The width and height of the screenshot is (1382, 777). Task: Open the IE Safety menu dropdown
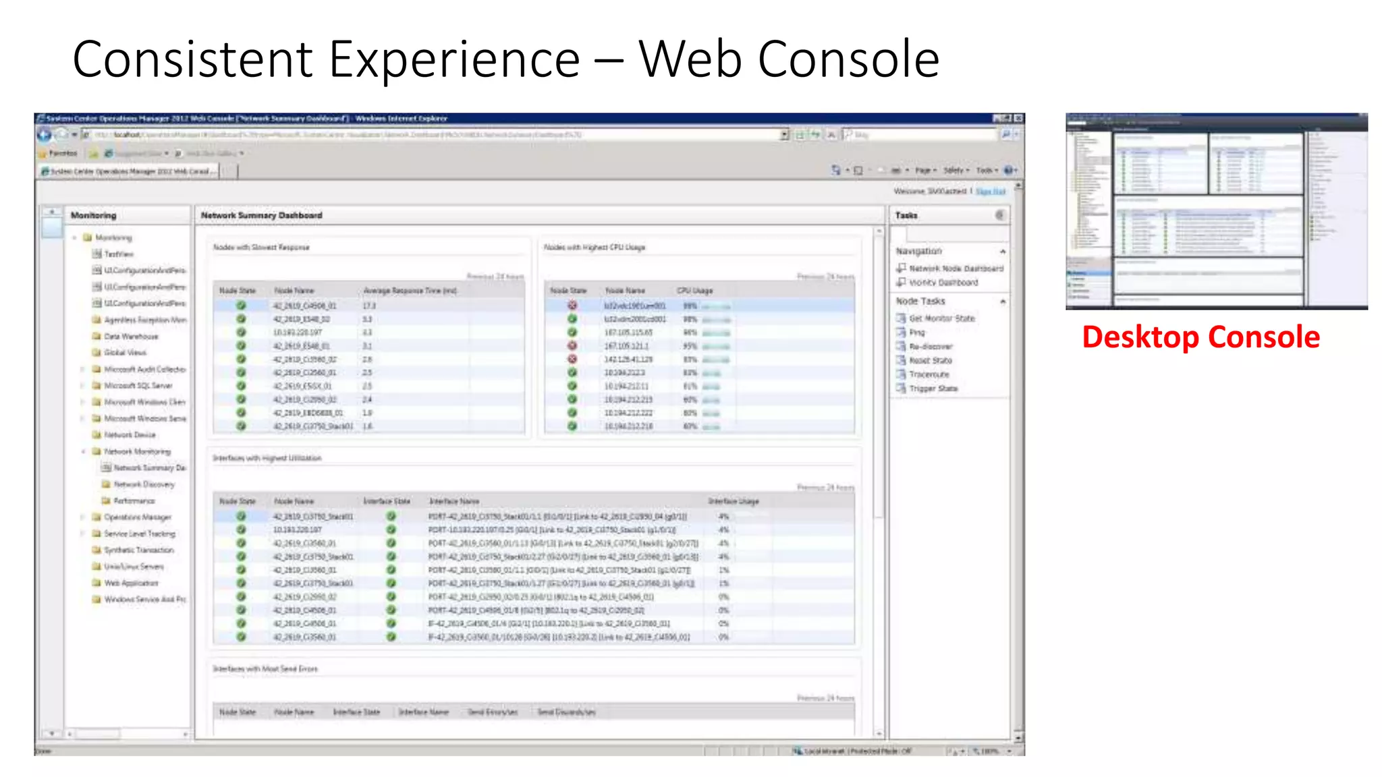[956, 171]
